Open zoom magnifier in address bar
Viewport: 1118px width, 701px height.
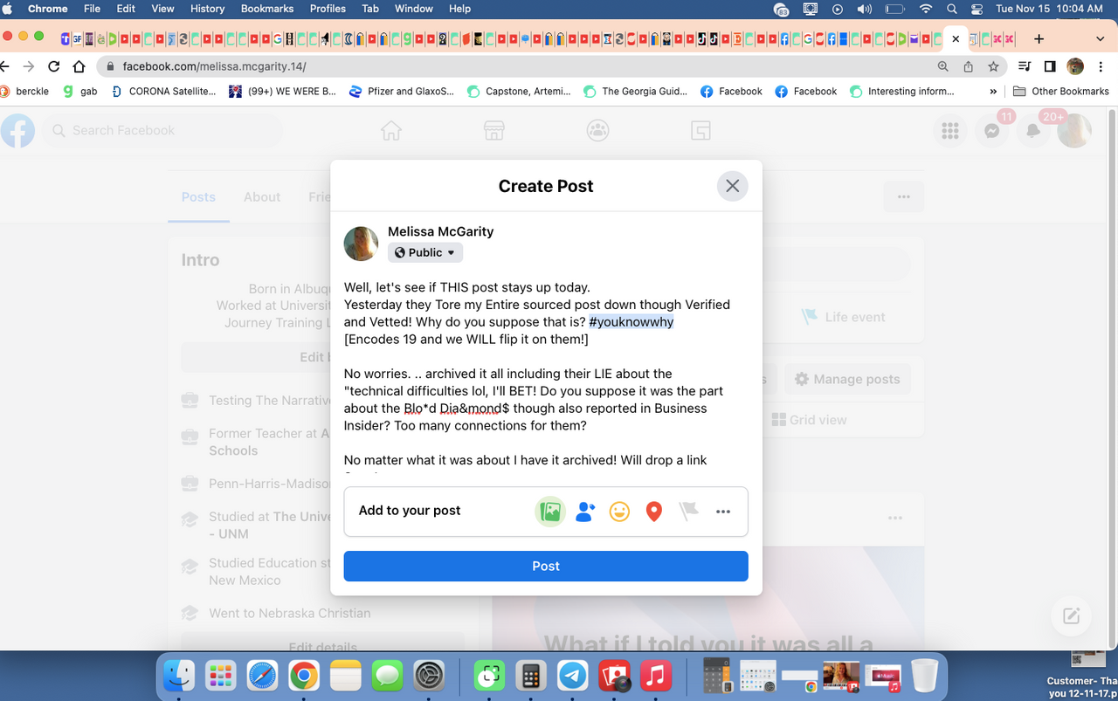click(x=943, y=66)
